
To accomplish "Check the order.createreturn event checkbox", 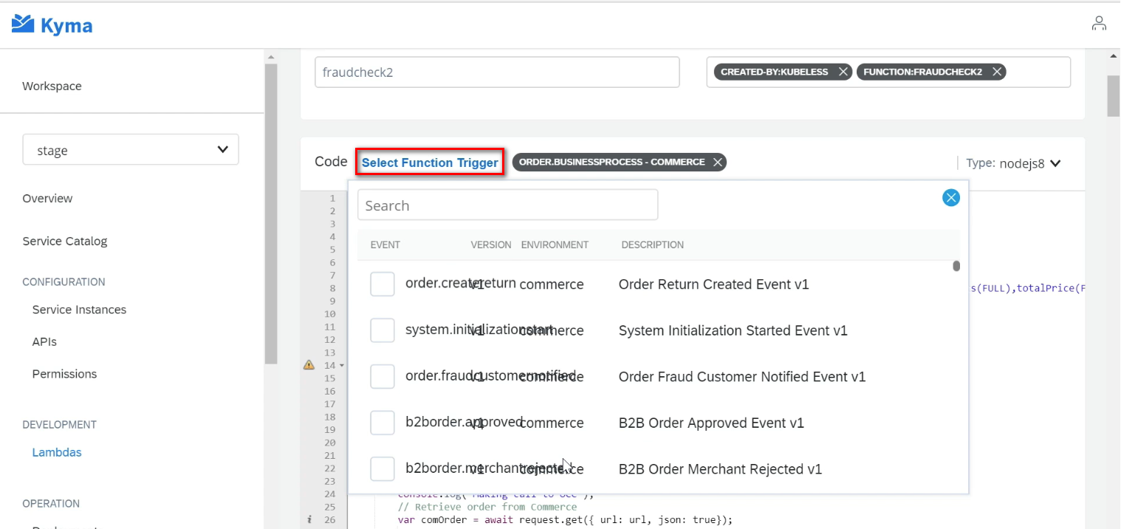I will tap(383, 284).
